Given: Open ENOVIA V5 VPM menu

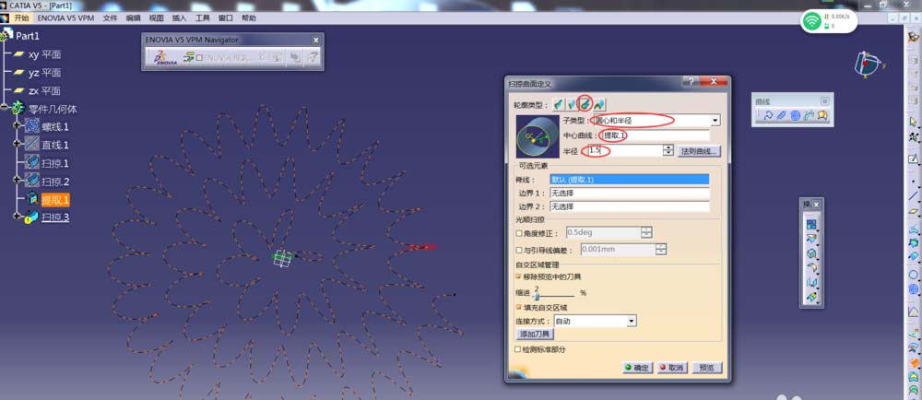Looking at the screenshot, I should (x=65, y=18).
